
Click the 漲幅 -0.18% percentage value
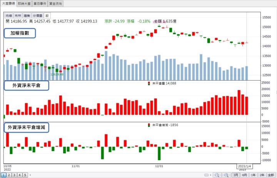coord(138,22)
